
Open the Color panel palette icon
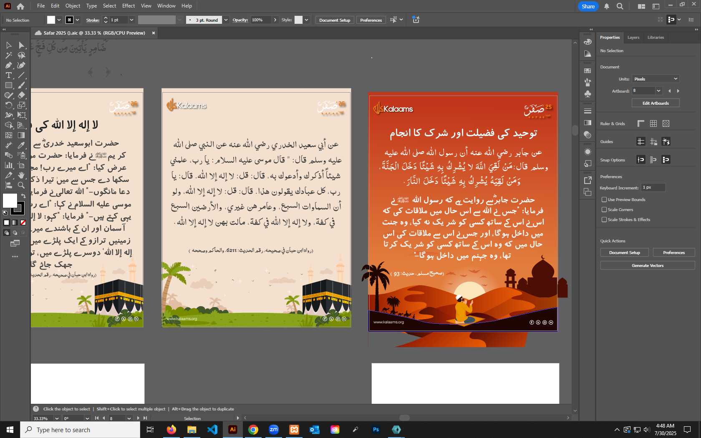[588, 42]
